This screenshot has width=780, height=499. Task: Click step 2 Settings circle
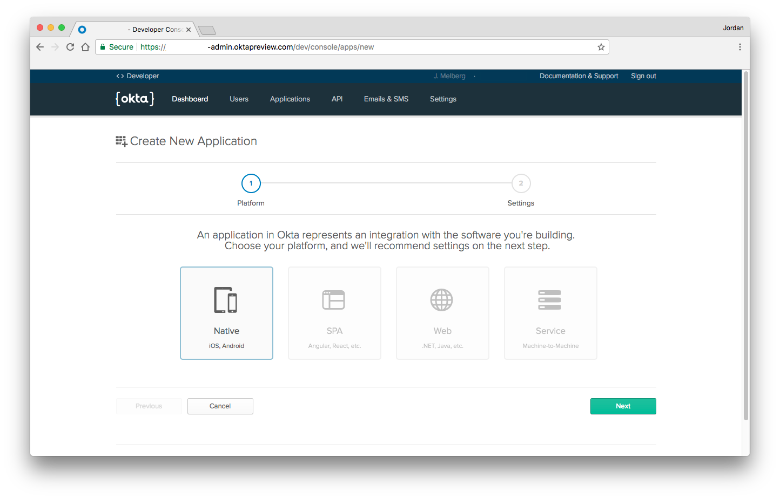tap(521, 183)
